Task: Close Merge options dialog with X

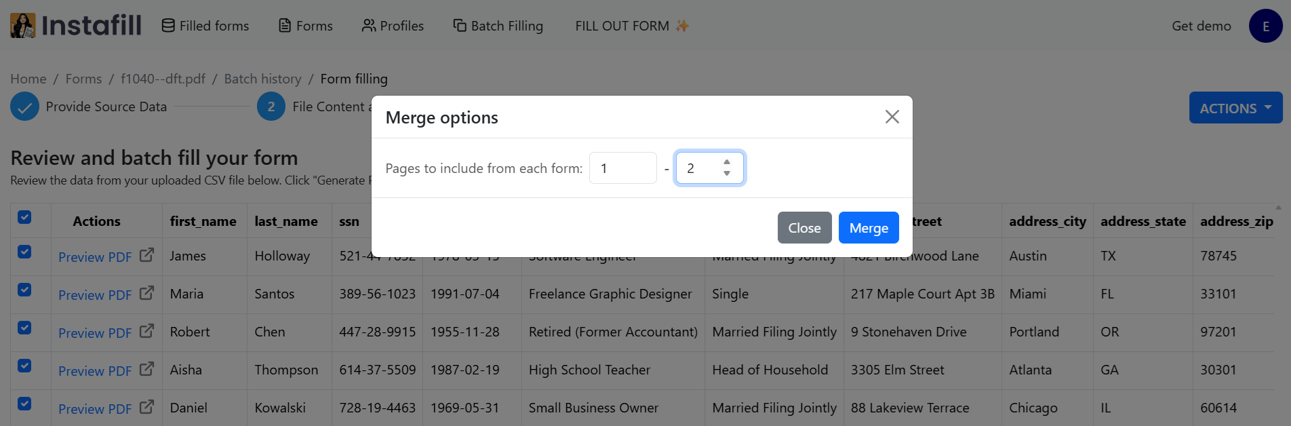Action: pyautogui.click(x=892, y=117)
